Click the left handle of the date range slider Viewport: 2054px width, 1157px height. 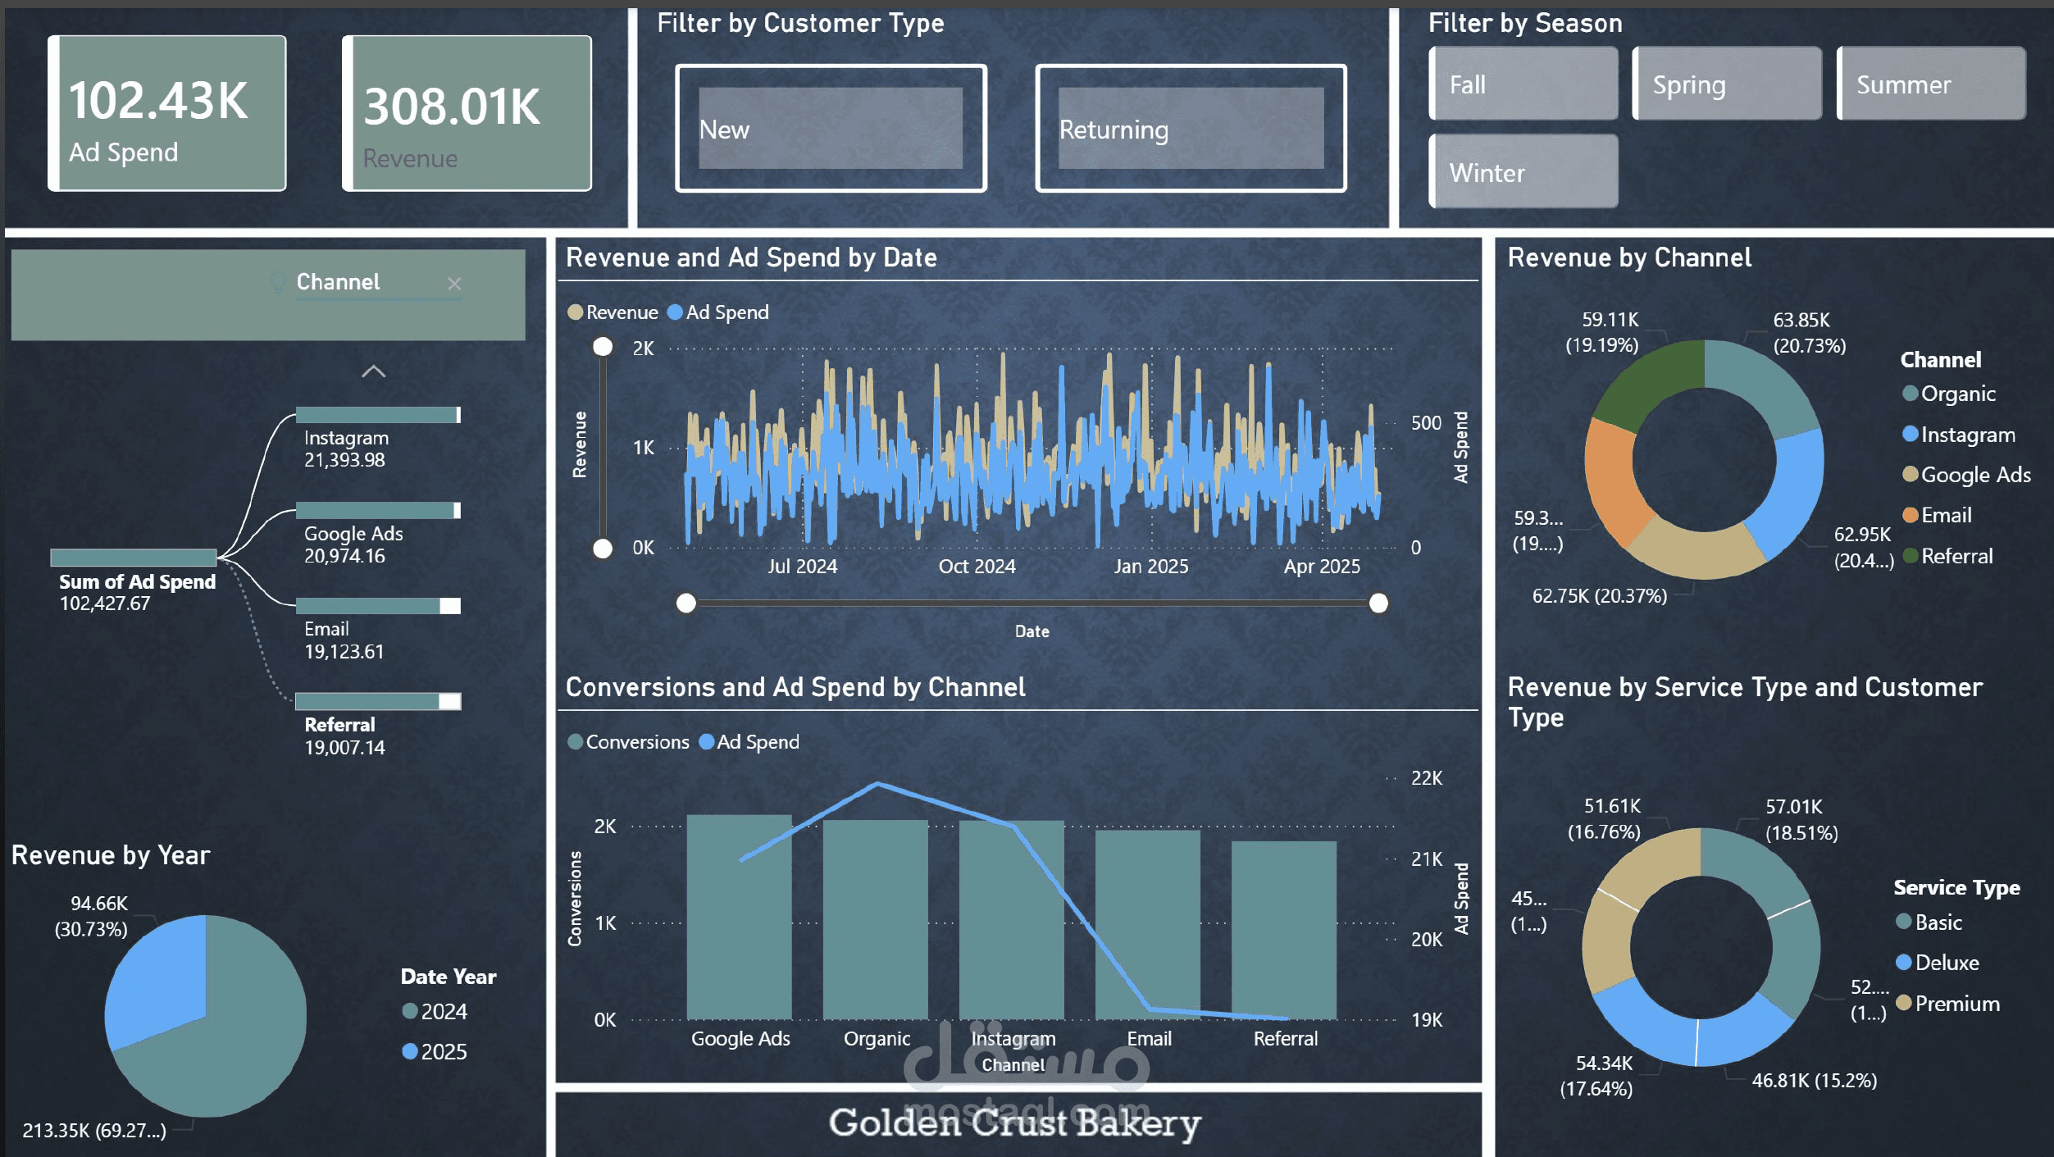(685, 604)
